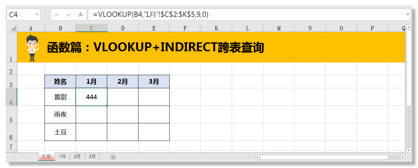
Task: Click the select-all corner triangle
Action: point(13,28)
